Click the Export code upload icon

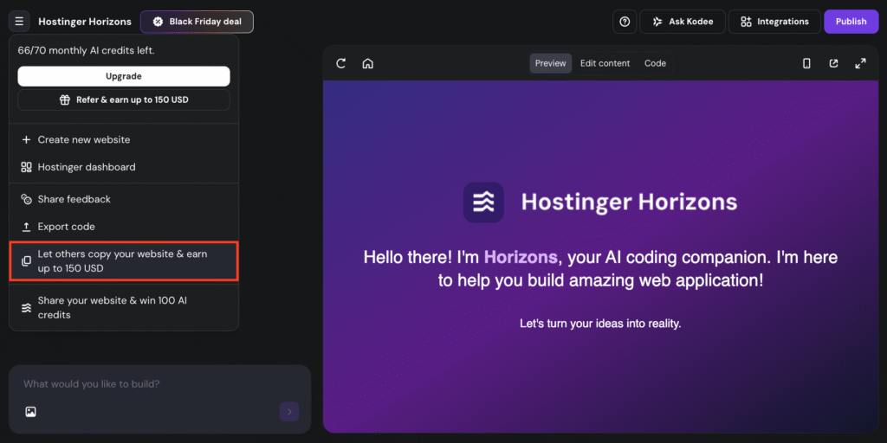[x=26, y=227]
